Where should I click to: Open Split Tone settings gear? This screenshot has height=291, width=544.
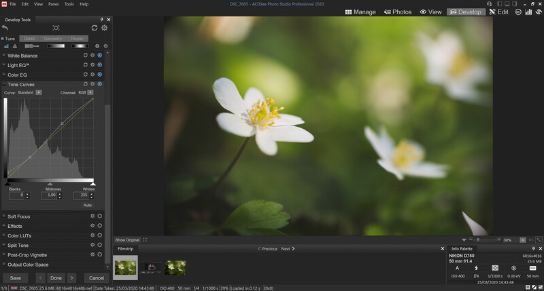[x=92, y=245]
